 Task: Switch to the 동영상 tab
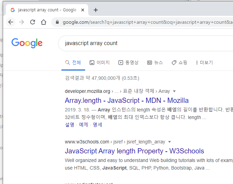pyautogui.click(x=128, y=63)
